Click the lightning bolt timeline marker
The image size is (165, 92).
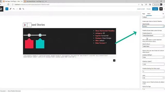tap(29, 35)
